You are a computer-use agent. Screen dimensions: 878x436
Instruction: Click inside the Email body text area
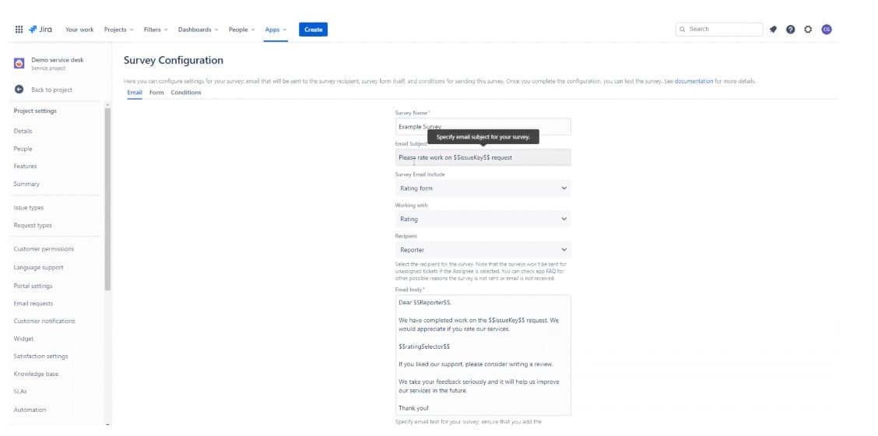point(483,355)
